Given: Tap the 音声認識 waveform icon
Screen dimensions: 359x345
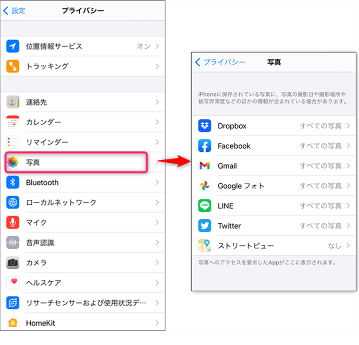Looking at the screenshot, I should click(x=13, y=243).
